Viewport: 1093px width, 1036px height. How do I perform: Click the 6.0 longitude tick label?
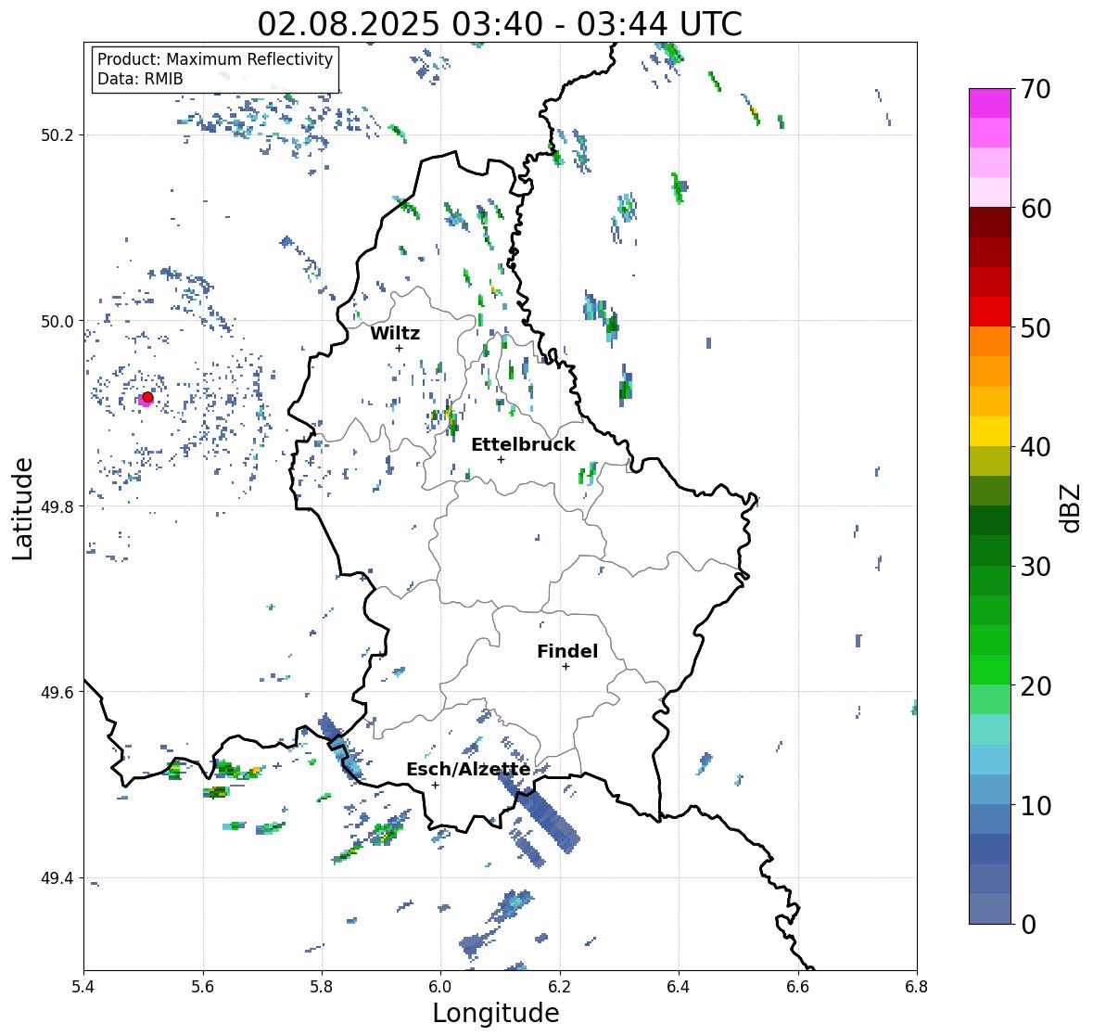coord(440,986)
